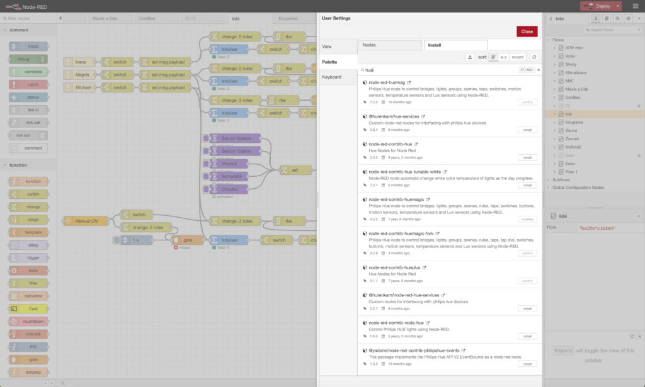Viewport: 645px width, 387px height.
Task: Expand Global Configuration Nodes section
Action: click(549, 188)
